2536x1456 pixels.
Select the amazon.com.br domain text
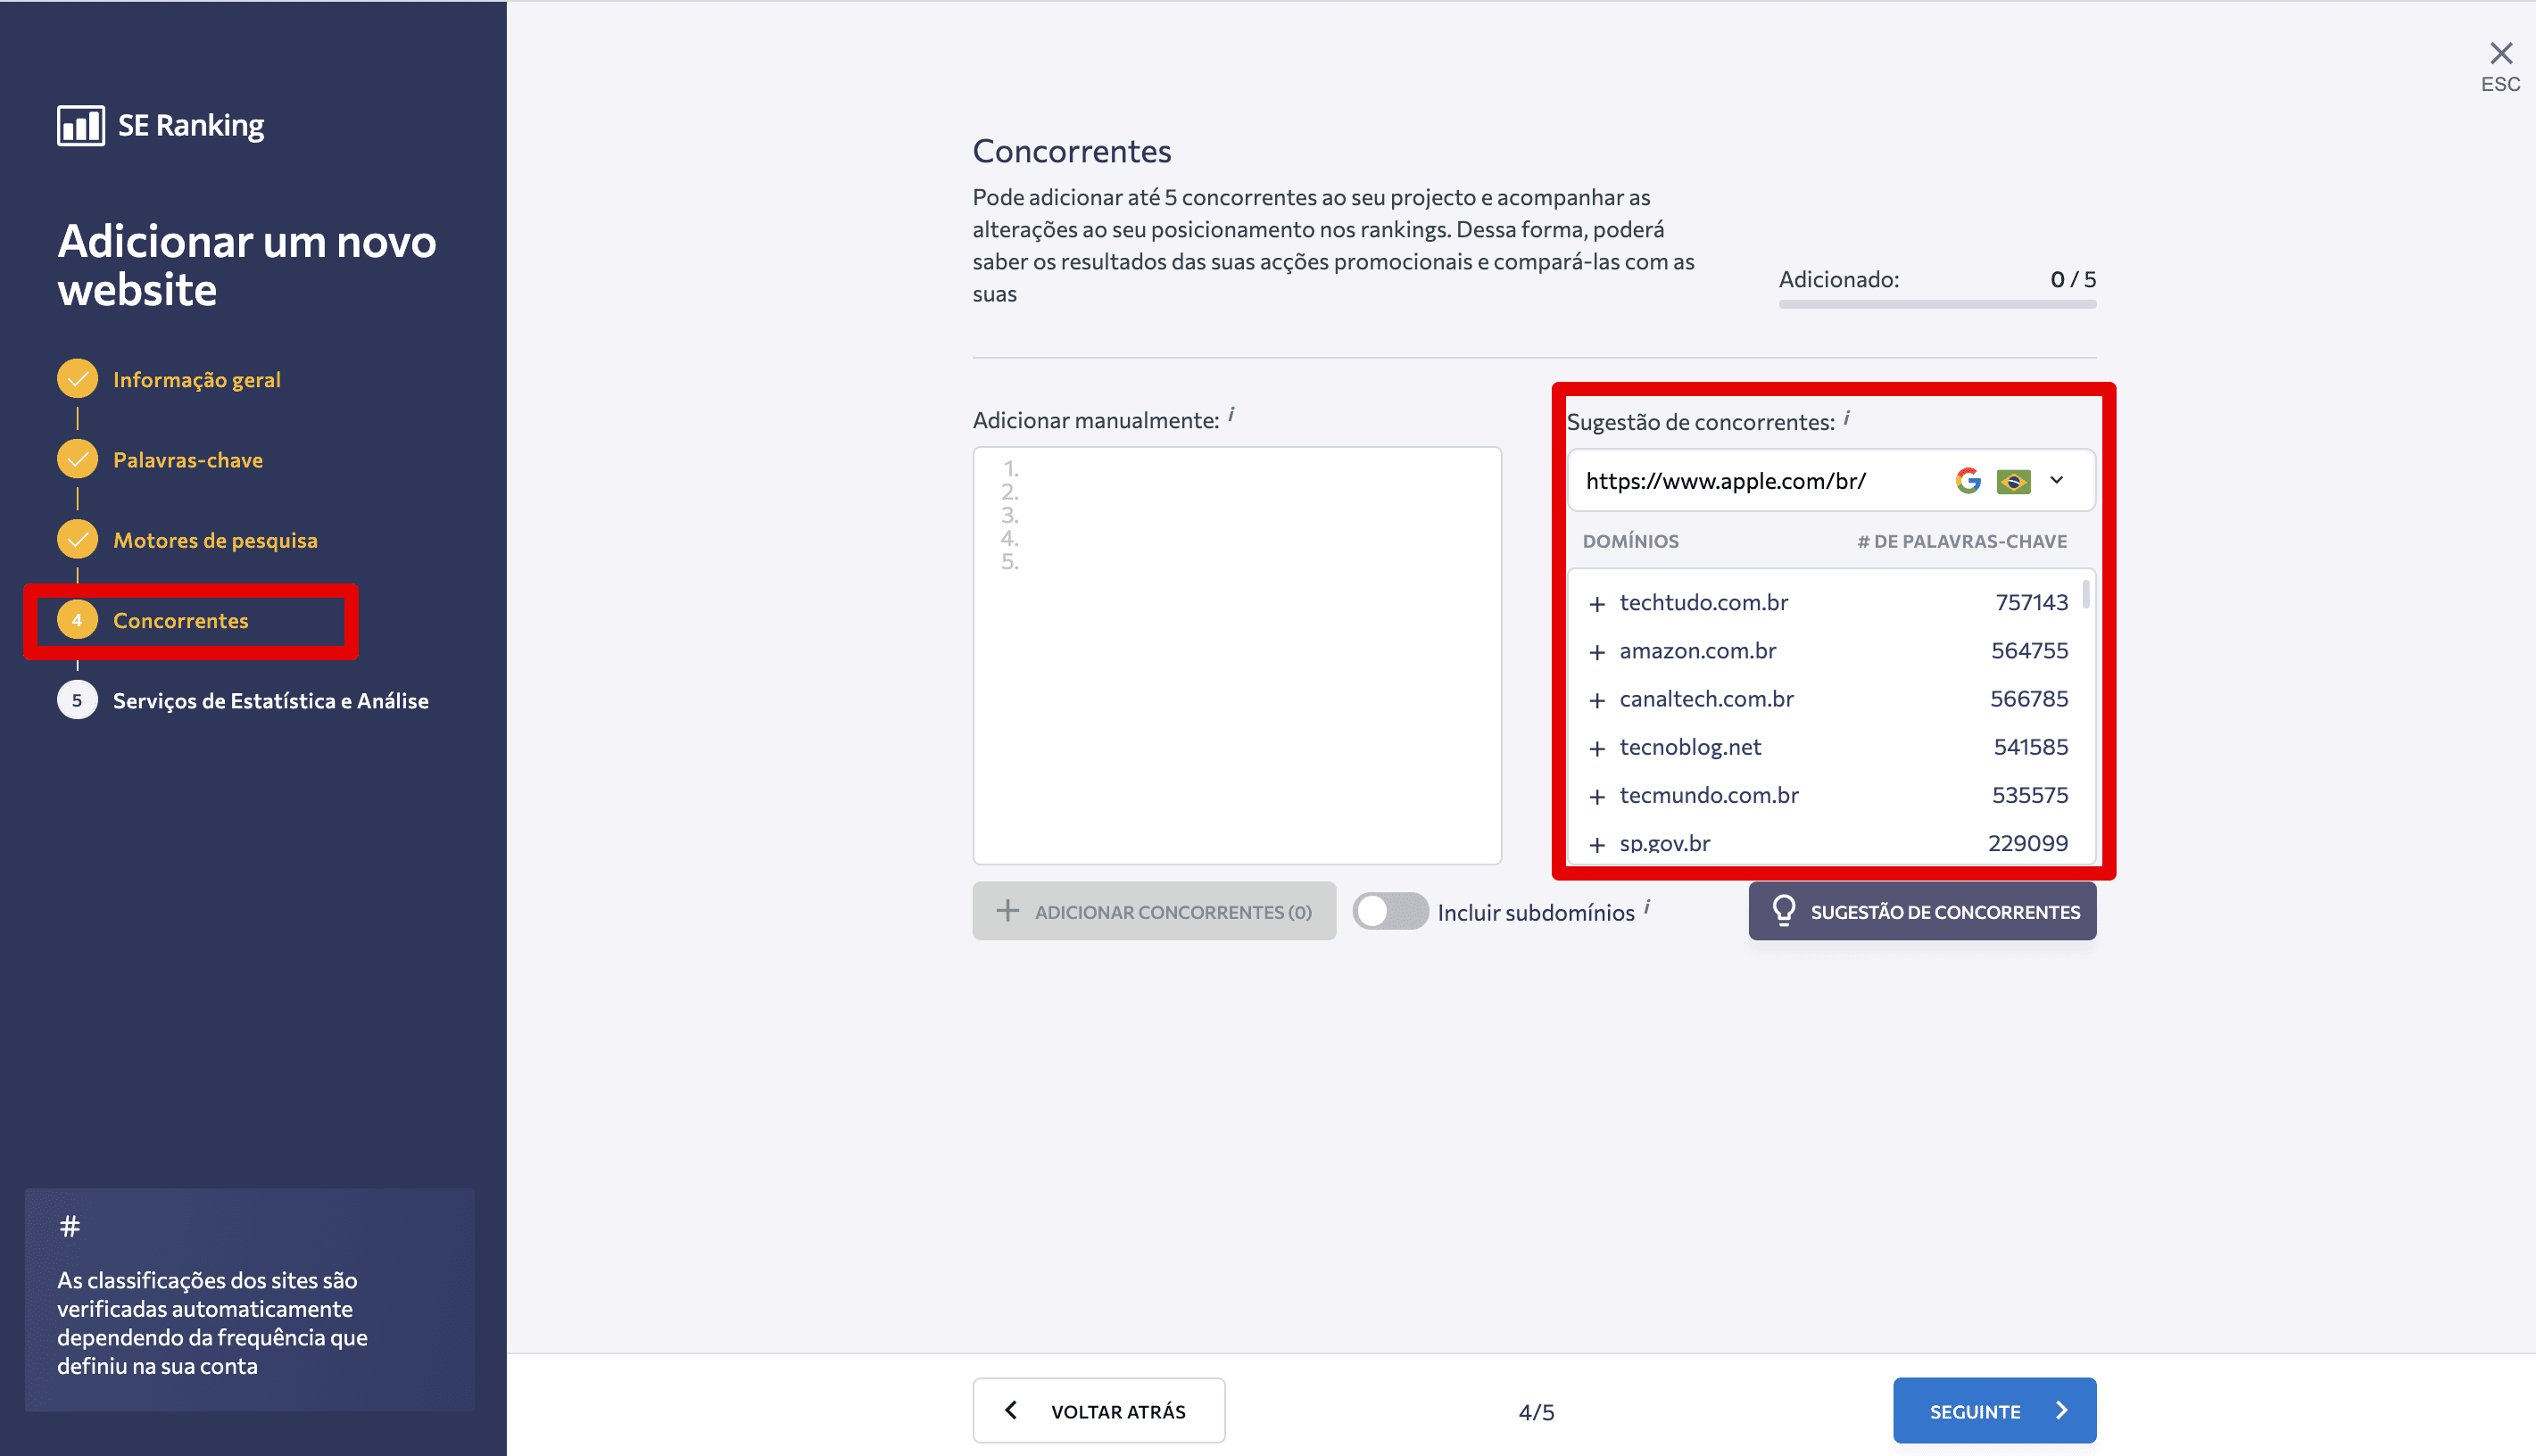(1697, 650)
